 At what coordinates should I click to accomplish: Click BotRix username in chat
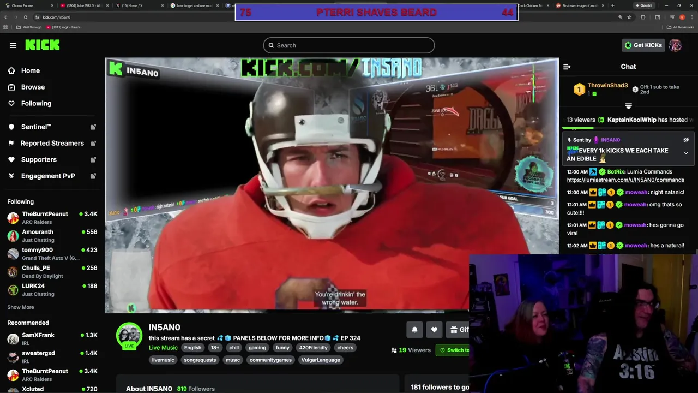click(615, 171)
